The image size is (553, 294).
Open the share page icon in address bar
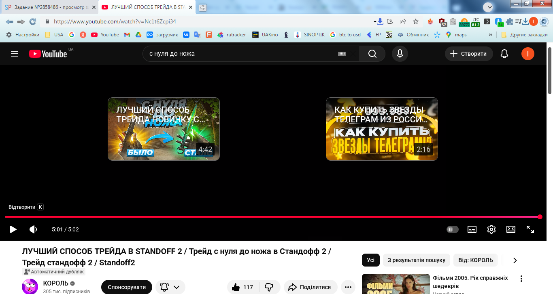click(403, 21)
